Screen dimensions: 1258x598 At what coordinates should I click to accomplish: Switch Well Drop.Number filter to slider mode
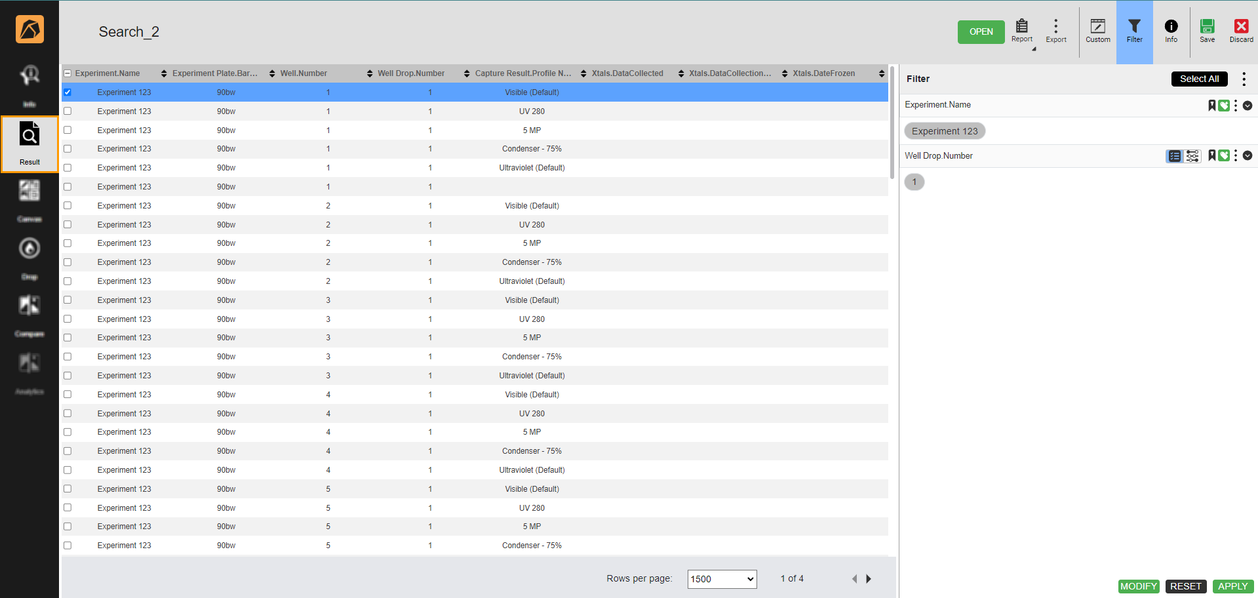click(x=1192, y=156)
